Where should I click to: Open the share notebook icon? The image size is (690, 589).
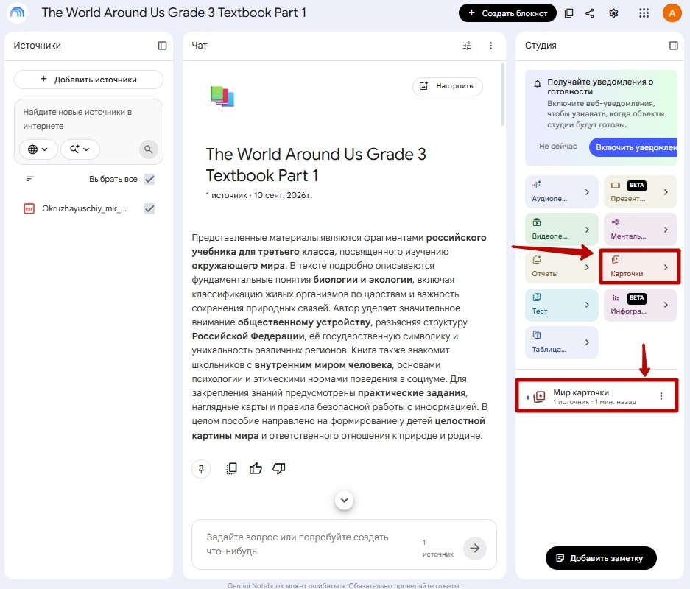(x=590, y=13)
